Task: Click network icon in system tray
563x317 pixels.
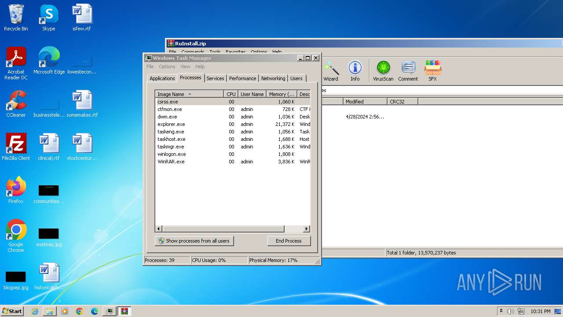Action: (x=521, y=311)
